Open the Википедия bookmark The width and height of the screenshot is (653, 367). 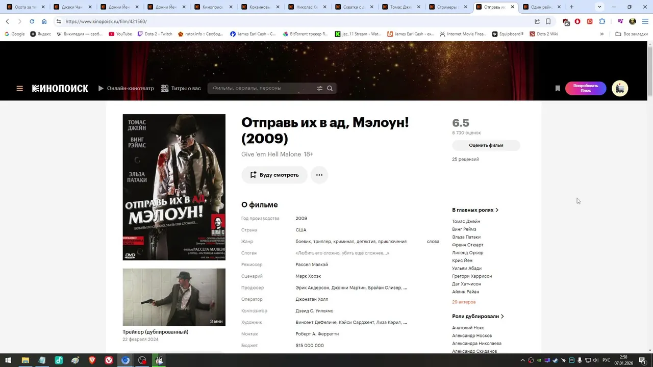pos(79,34)
